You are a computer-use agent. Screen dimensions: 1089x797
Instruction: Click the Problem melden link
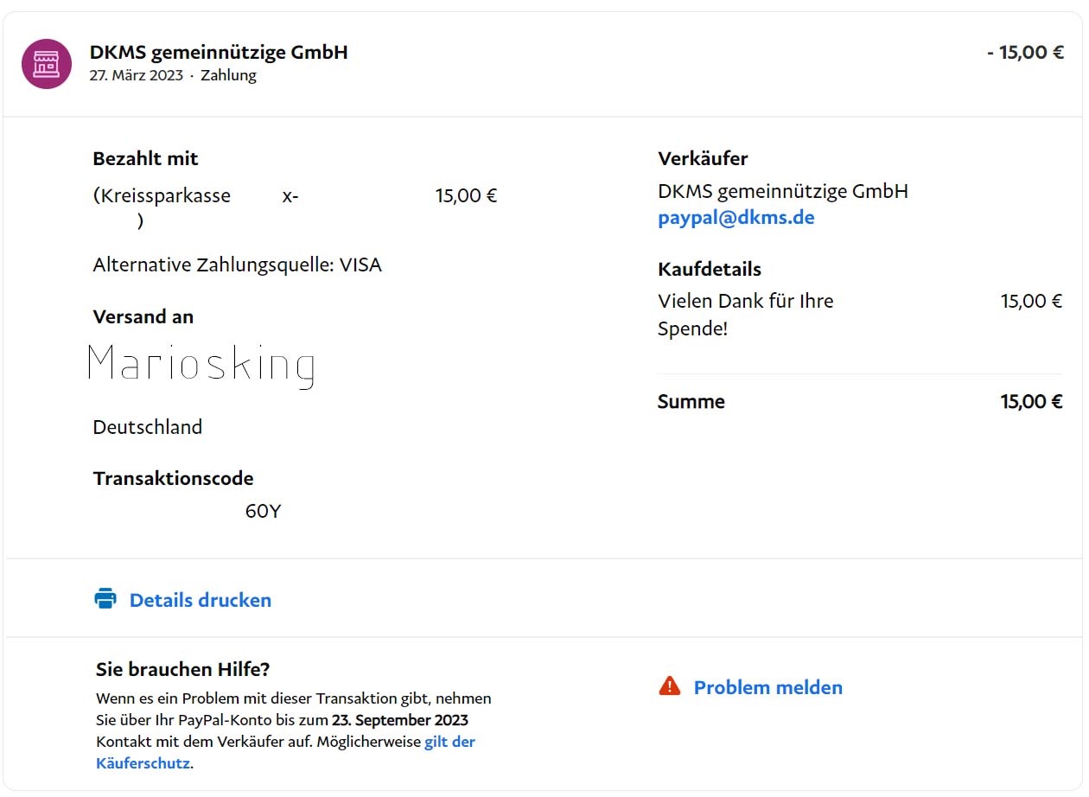[767, 687]
